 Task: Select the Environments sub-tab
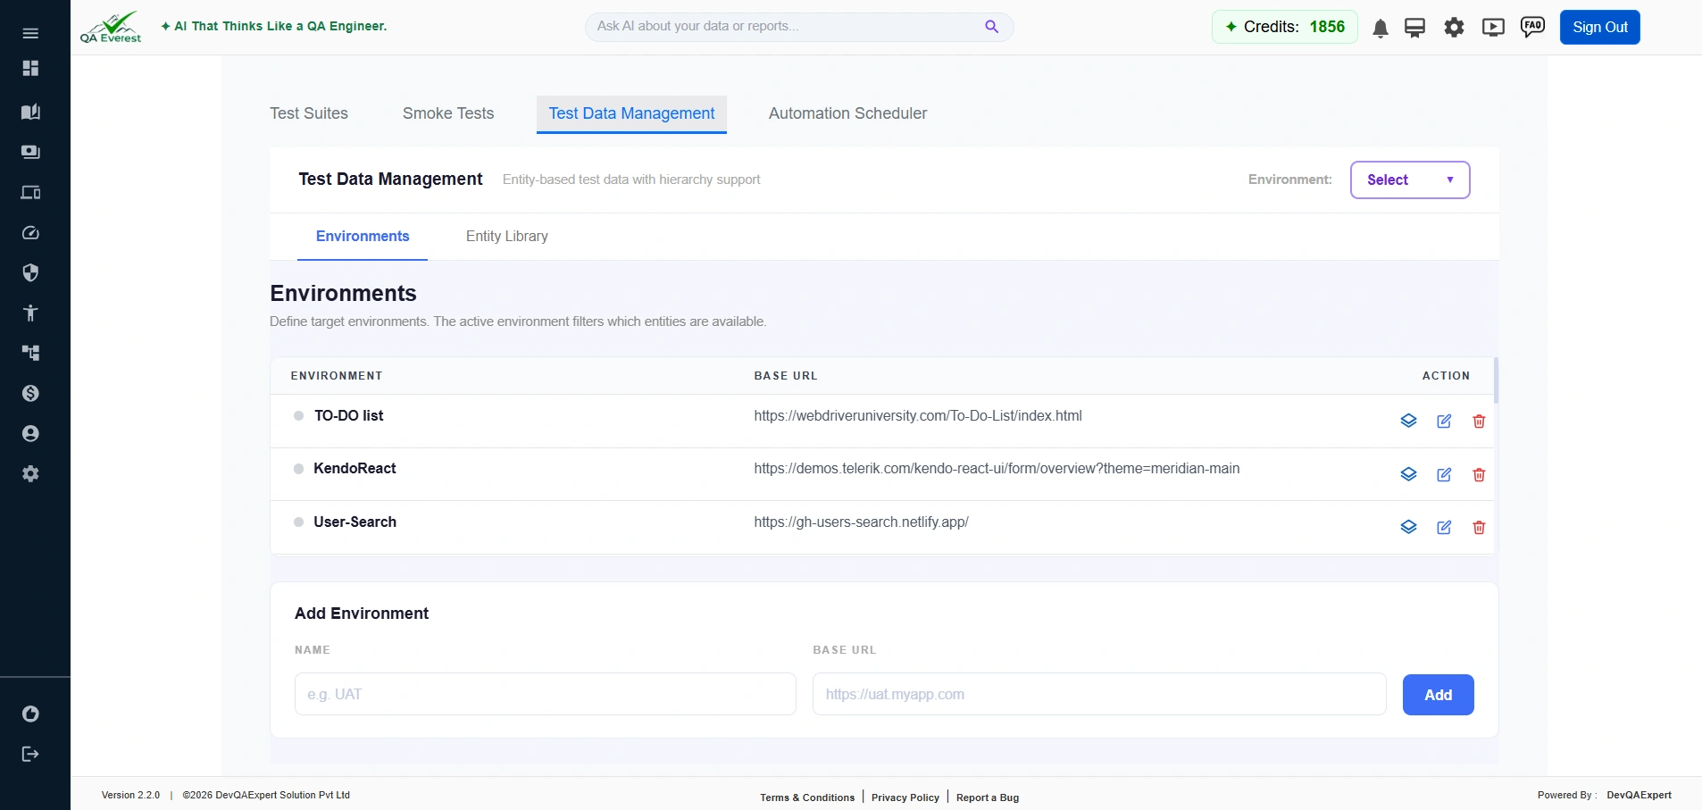[x=363, y=237]
